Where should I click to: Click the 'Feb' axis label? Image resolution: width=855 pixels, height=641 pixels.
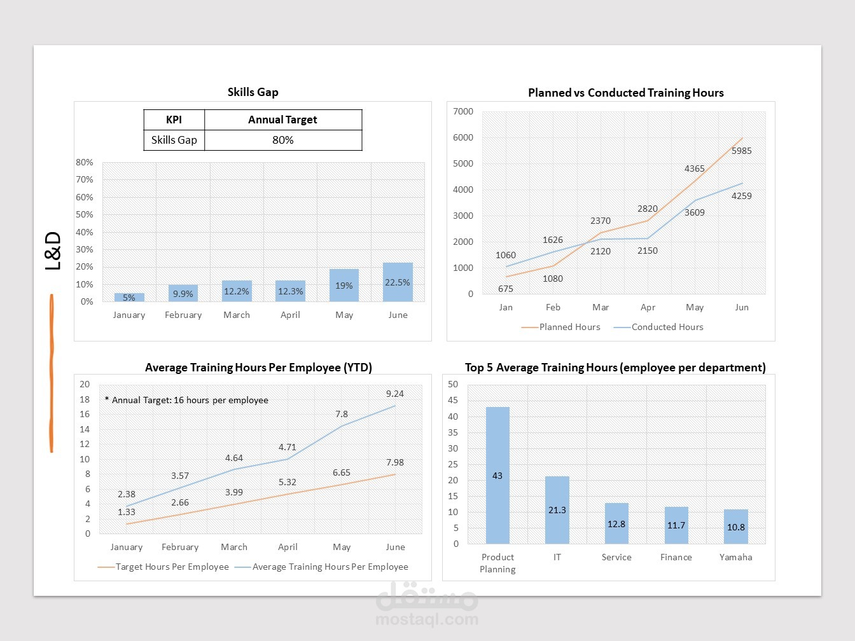(x=553, y=307)
